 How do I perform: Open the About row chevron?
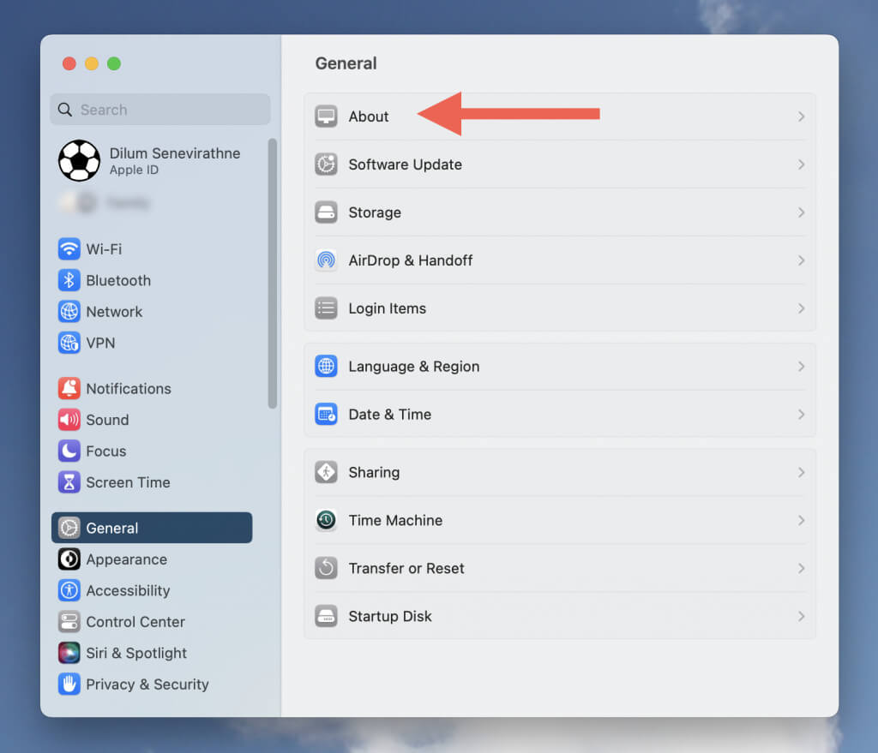pos(802,117)
